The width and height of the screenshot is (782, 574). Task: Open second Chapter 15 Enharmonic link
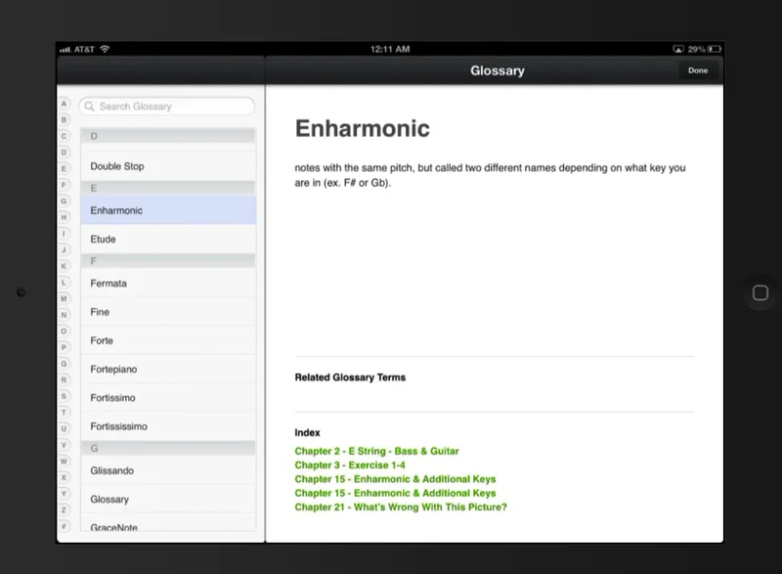[395, 493]
